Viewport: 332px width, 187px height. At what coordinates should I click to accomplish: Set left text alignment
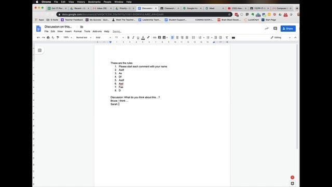pos(172,37)
